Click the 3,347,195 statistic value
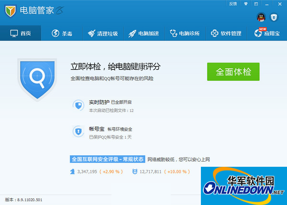Image resolution: width=287 pixels, height=205 pixels. (x=87, y=172)
